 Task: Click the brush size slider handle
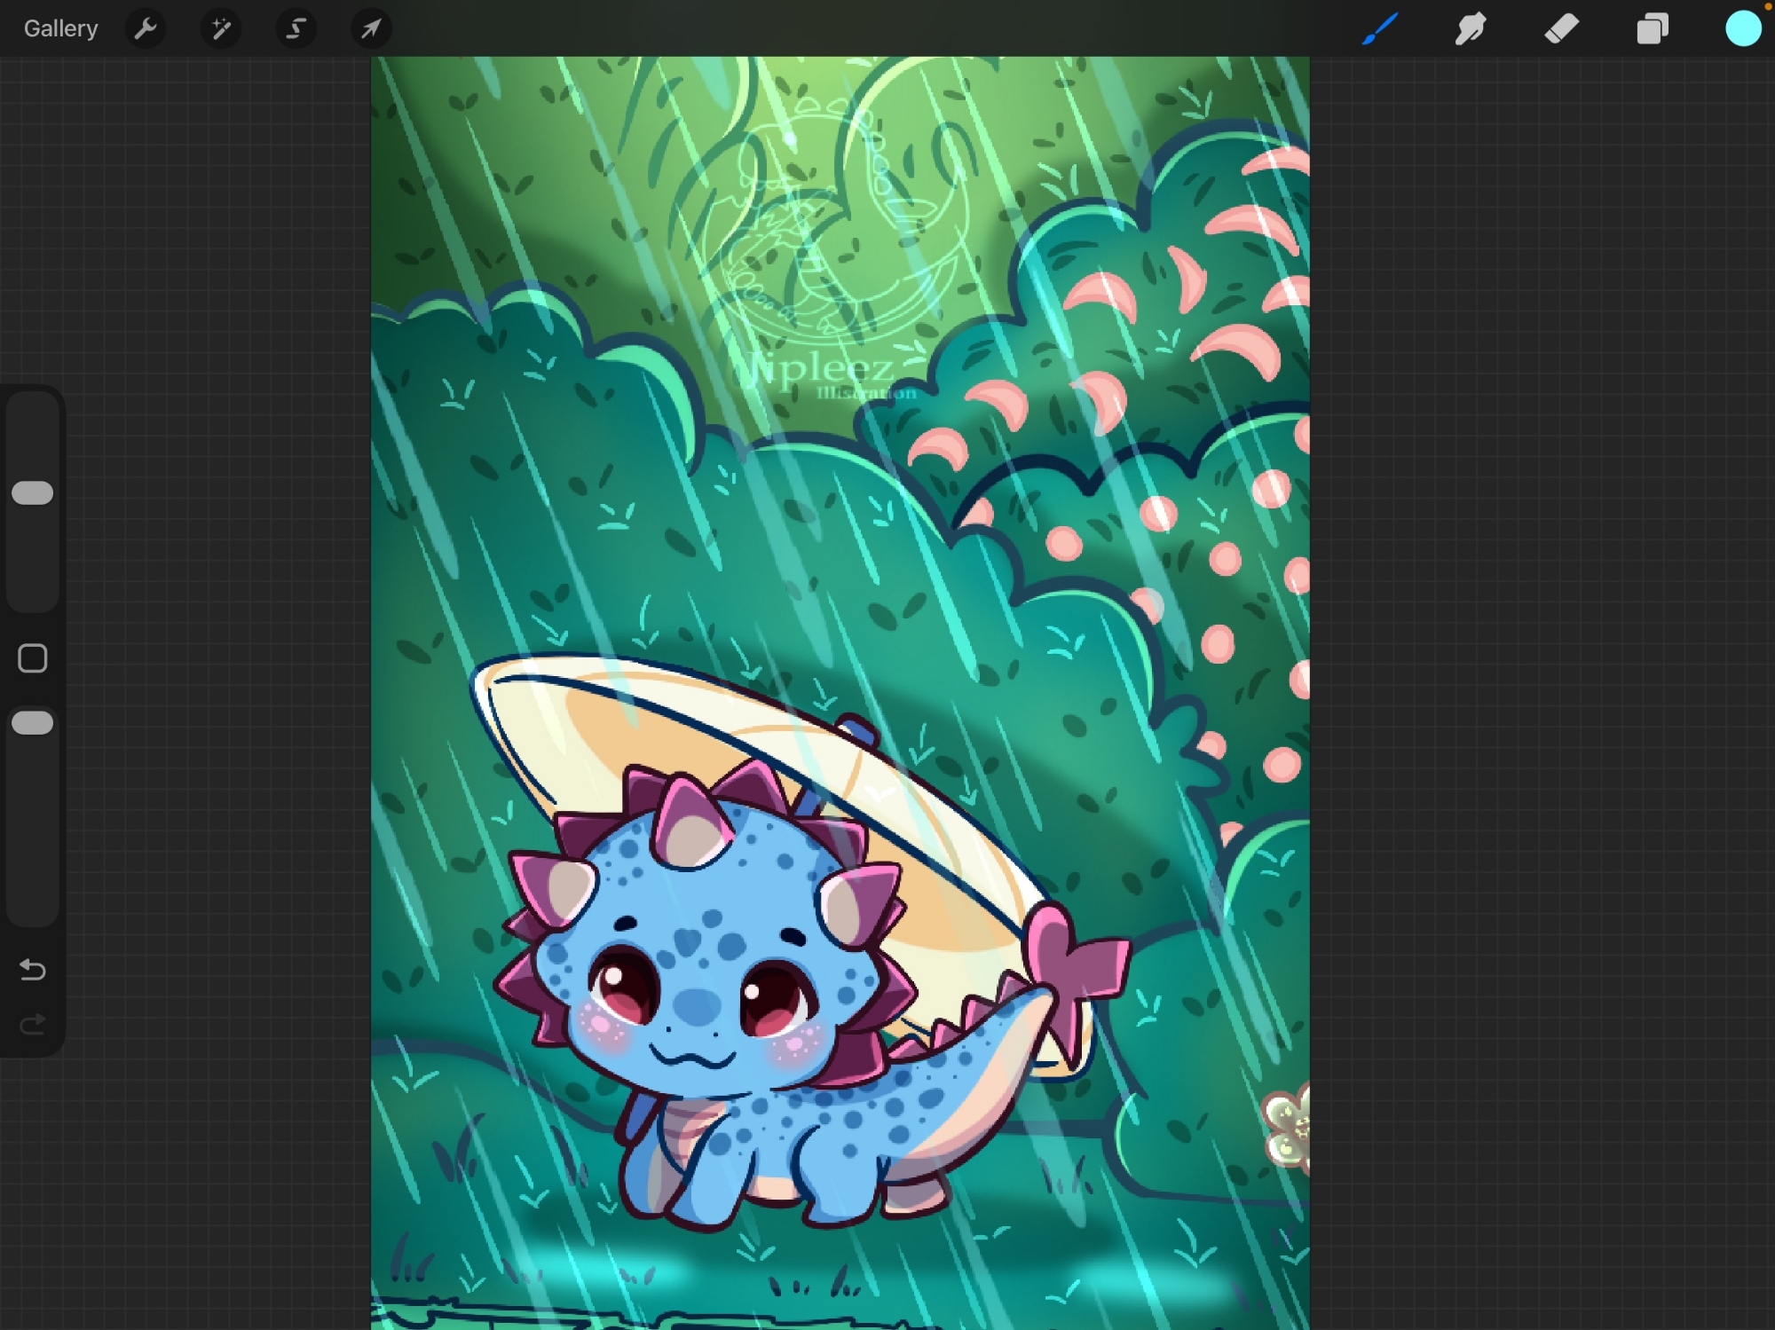coord(33,493)
